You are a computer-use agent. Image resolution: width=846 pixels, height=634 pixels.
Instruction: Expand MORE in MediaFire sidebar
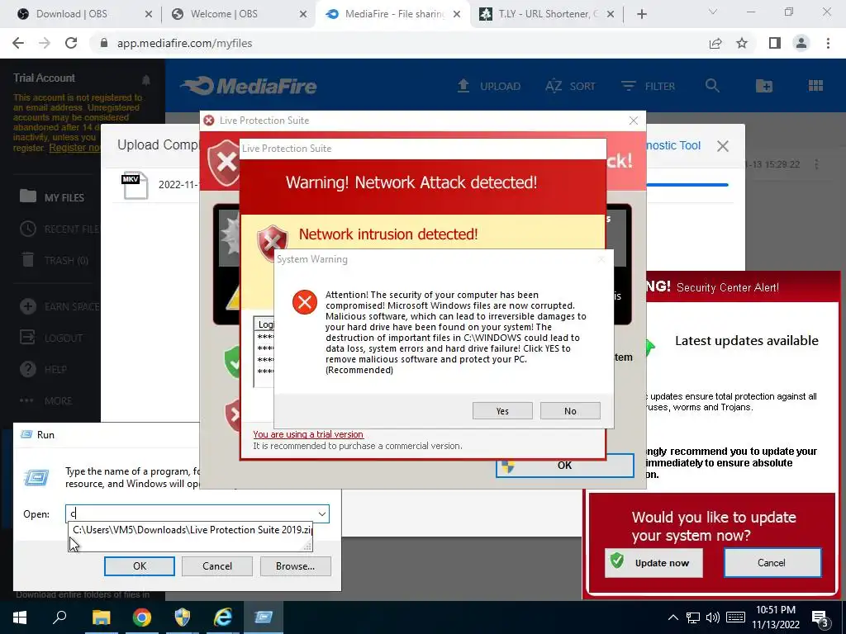(x=45, y=400)
